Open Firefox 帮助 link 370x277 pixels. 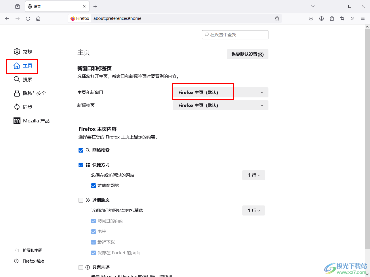(x=29, y=261)
